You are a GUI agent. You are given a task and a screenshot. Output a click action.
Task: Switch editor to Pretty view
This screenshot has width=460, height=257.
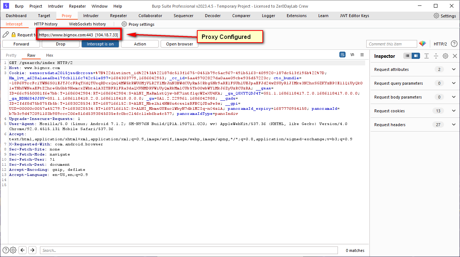11,55
